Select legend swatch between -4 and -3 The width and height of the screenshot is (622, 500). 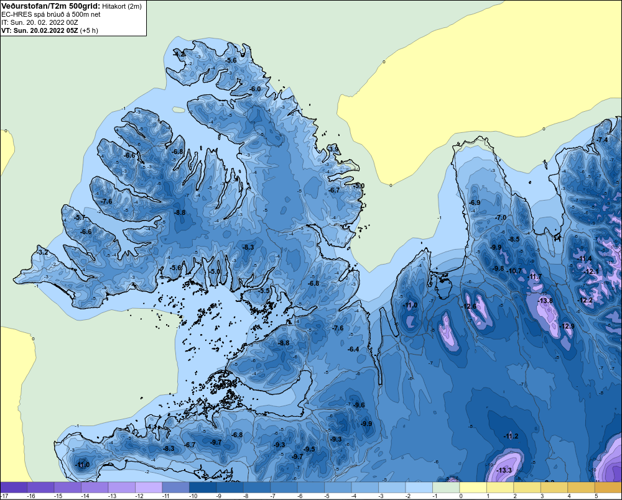click(365, 488)
